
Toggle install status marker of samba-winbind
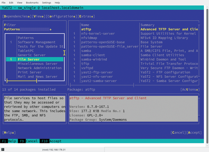[74, 59]
